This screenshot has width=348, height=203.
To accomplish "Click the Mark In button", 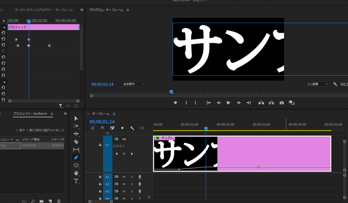I will [186, 103].
